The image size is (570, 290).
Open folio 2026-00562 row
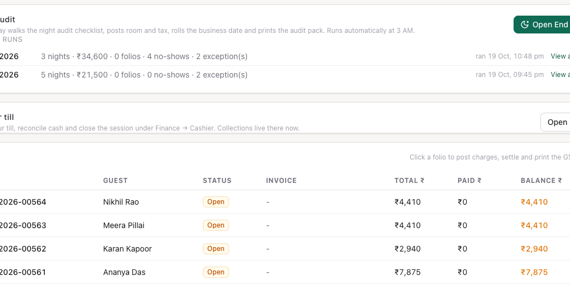point(285,249)
